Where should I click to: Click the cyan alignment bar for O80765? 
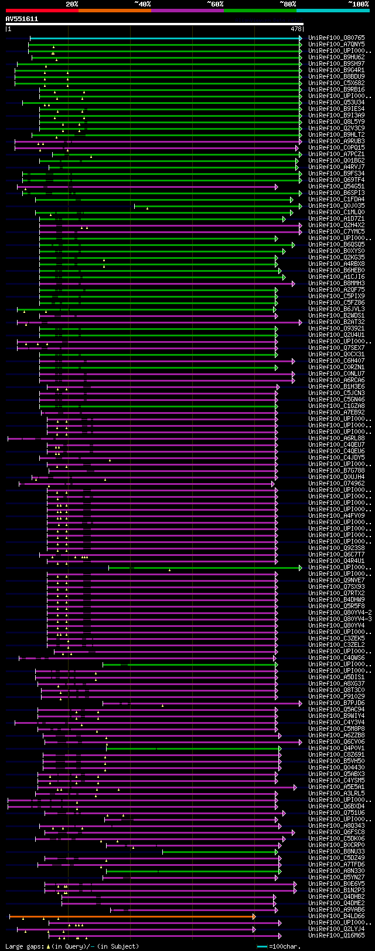pyautogui.click(x=166, y=38)
